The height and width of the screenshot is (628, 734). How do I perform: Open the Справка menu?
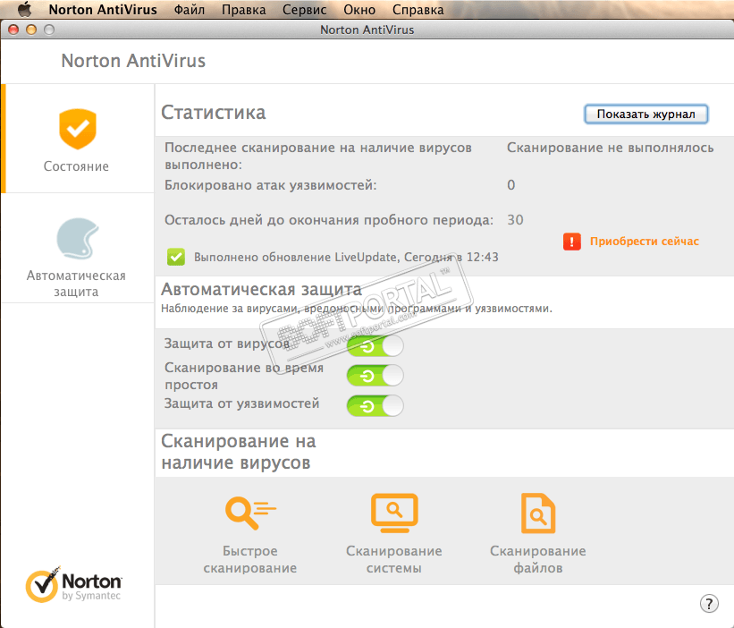point(418,10)
